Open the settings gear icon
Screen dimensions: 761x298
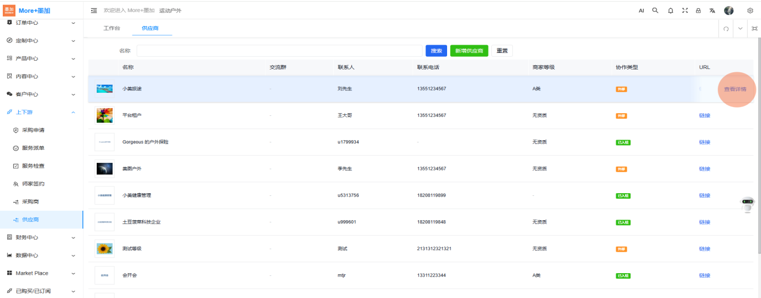click(750, 10)
